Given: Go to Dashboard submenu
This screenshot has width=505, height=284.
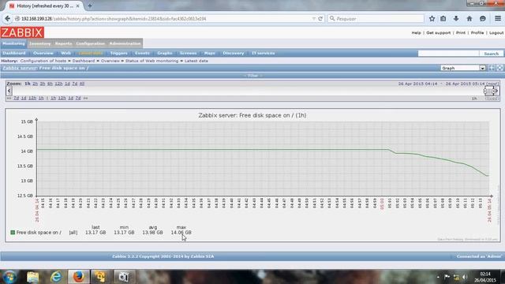Looking at the screenshot, I should point(14,53).
